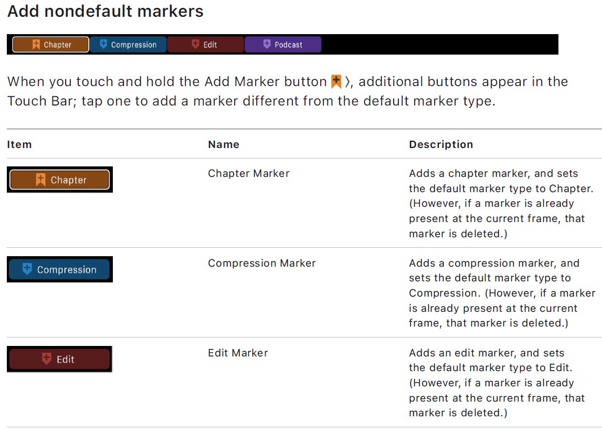Click the blue marker icon in the table's Compression button

click(x=27, y=269)
